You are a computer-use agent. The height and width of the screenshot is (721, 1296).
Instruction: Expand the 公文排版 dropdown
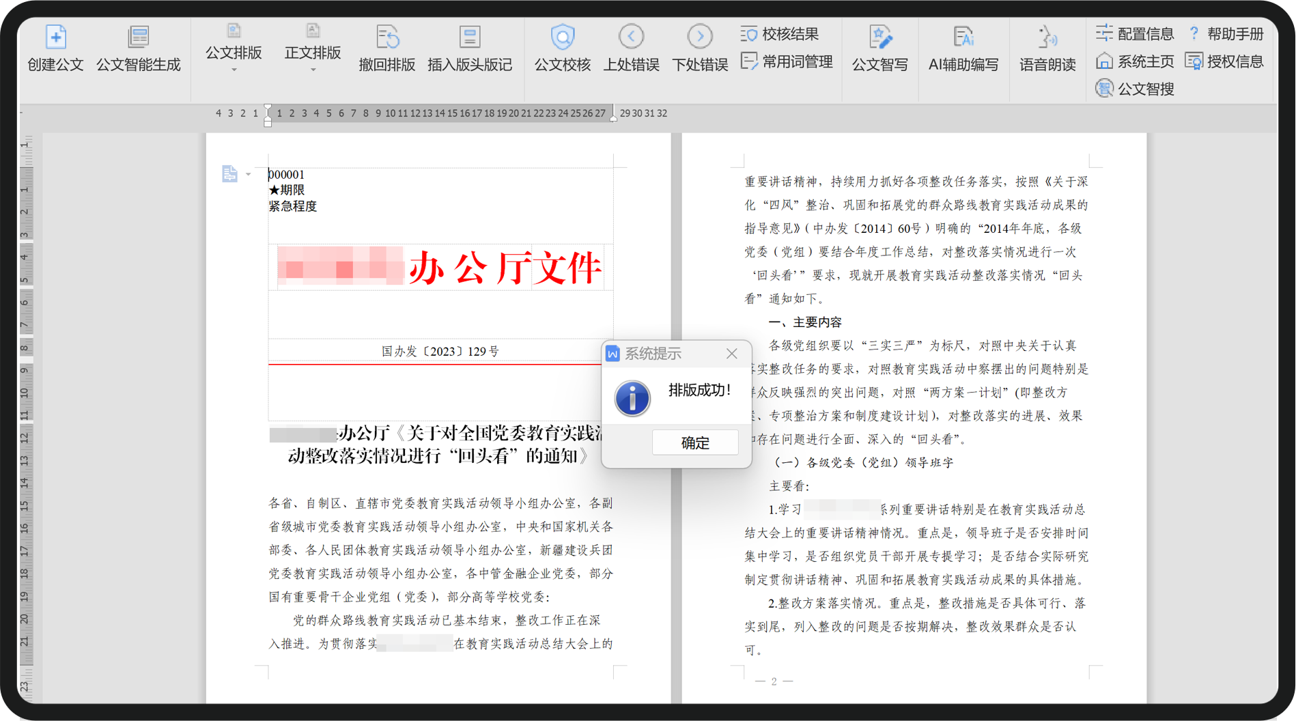tap(234, 70)
